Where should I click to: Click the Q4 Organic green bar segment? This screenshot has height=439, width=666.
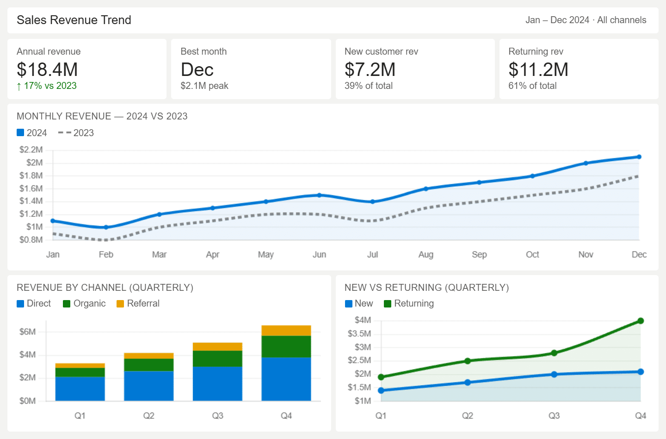(x=286, y=346)
